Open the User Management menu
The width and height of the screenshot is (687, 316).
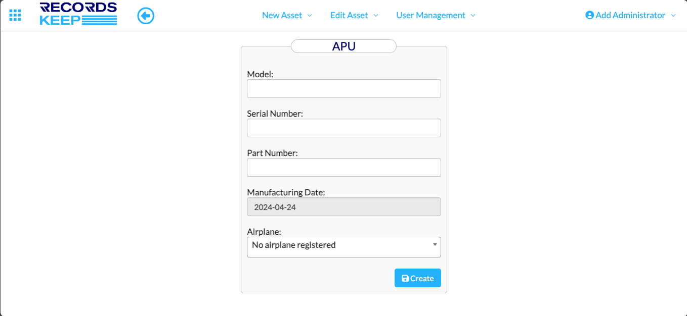point(431,15)
